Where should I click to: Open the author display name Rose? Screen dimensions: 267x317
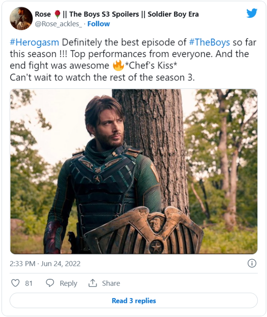pyautogui.click(x=43, y=14)
